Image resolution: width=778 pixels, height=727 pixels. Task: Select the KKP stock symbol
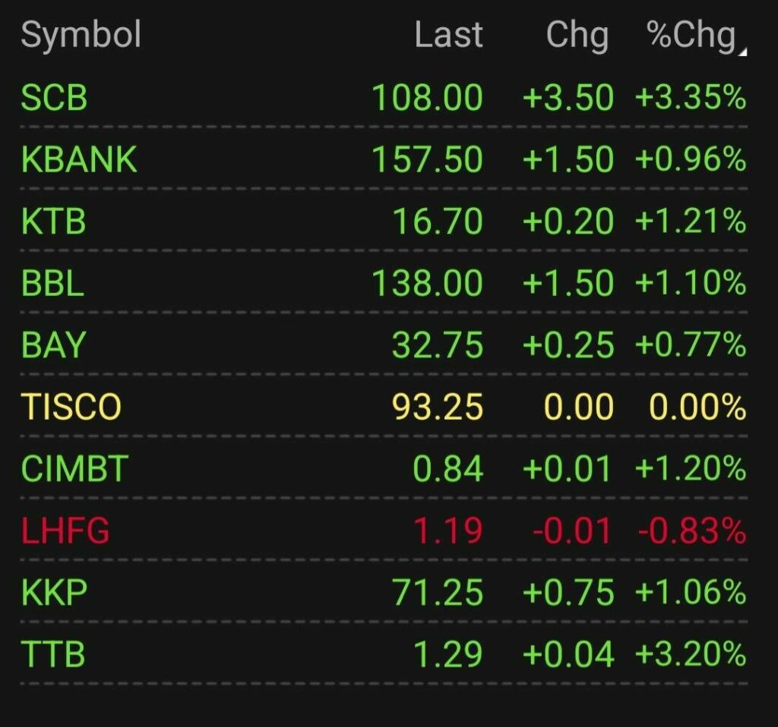coord(54,592)
